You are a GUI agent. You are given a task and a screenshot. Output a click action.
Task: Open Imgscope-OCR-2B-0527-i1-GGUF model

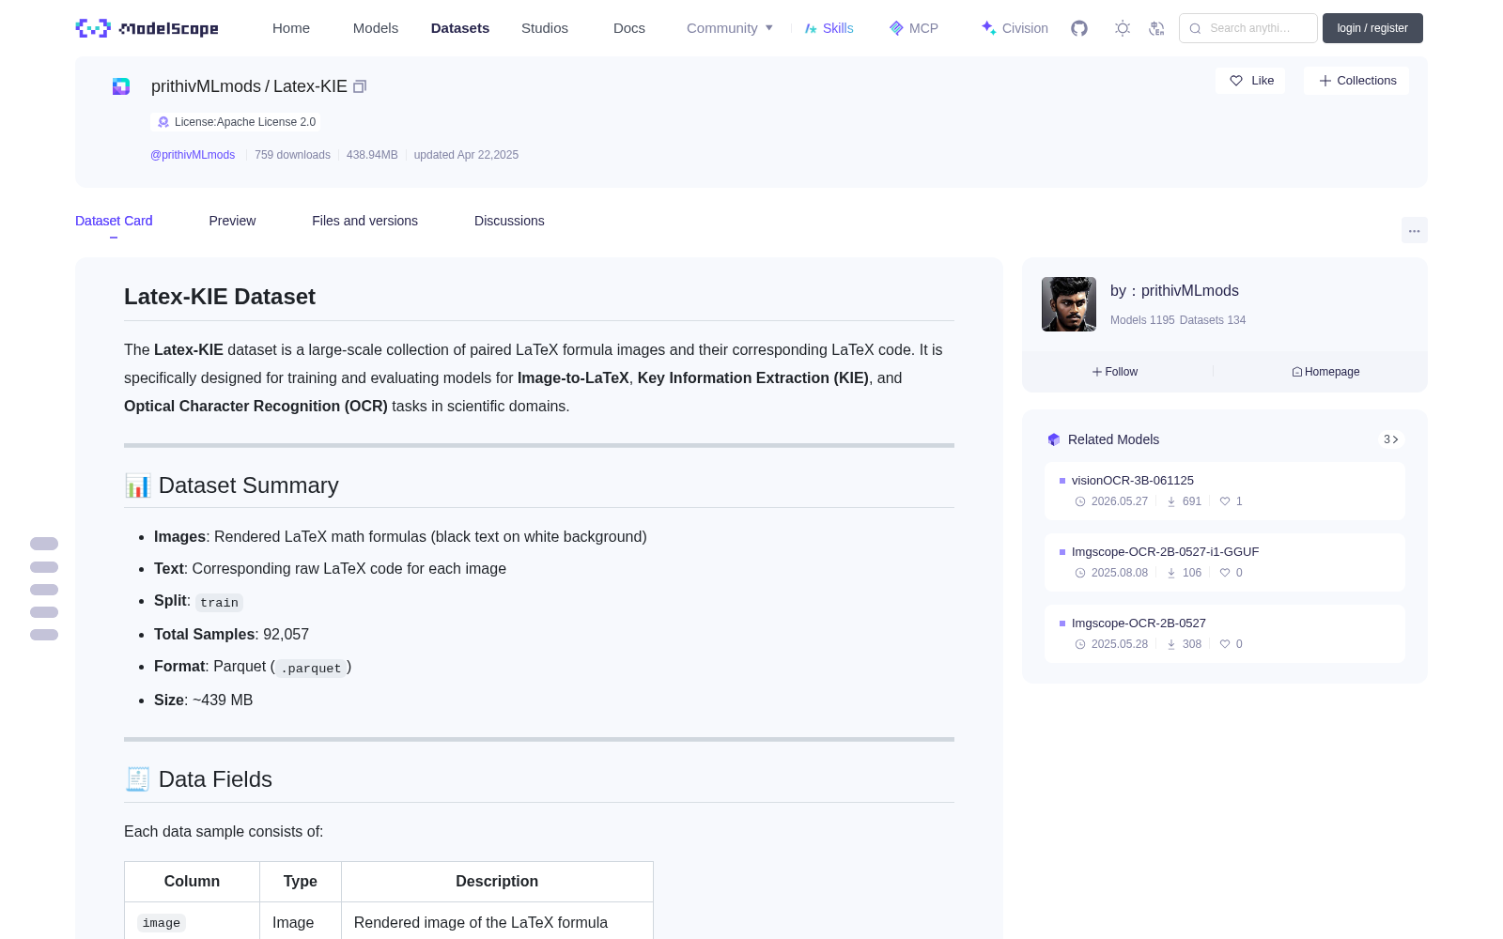click(1165, 552)
